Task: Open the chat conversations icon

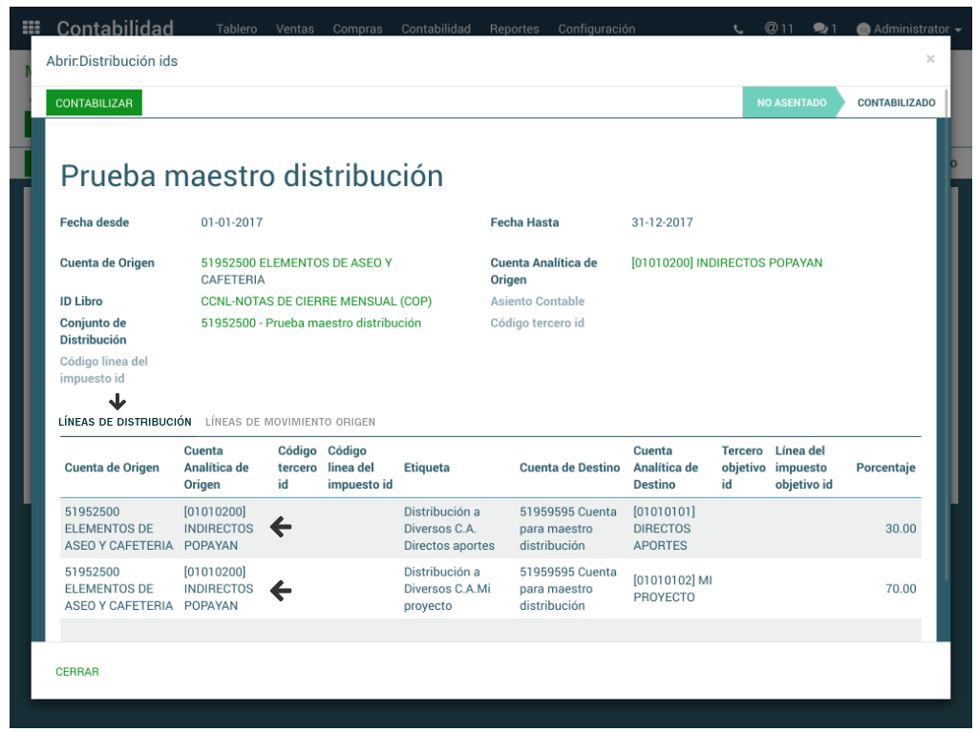Action: [x=824, y=29]
